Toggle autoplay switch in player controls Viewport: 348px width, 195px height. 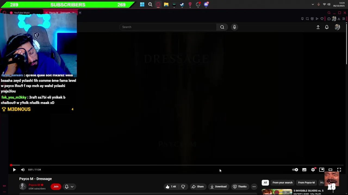click(x=295, y=170)
